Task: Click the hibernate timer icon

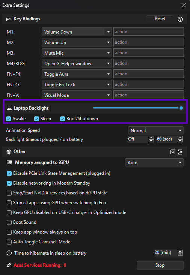Action: (x=9, y=253)
